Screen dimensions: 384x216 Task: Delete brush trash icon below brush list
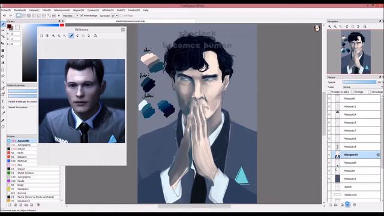(38, 205)
